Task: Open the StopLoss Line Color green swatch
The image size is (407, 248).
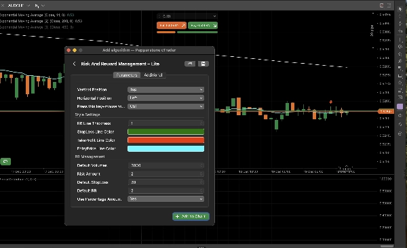Action: click(166, 131)
